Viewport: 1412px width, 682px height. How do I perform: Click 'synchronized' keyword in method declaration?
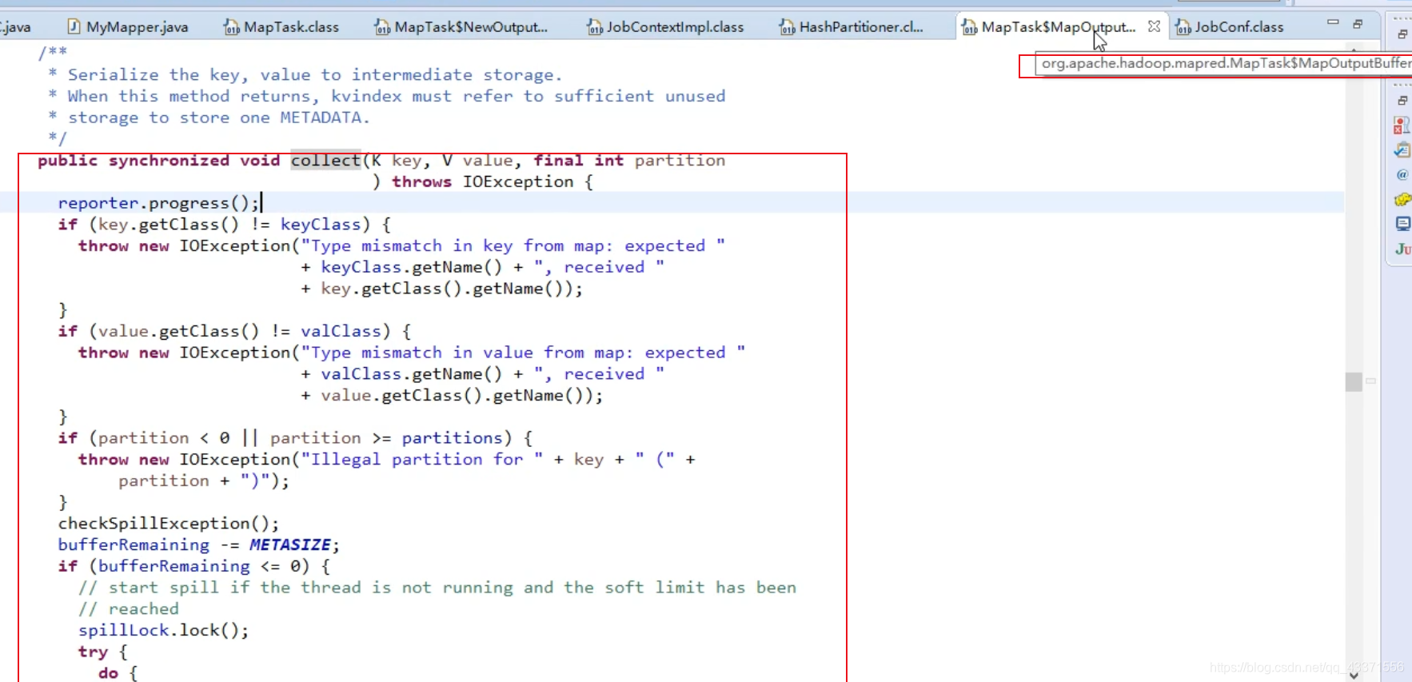[x=169, y=161]
